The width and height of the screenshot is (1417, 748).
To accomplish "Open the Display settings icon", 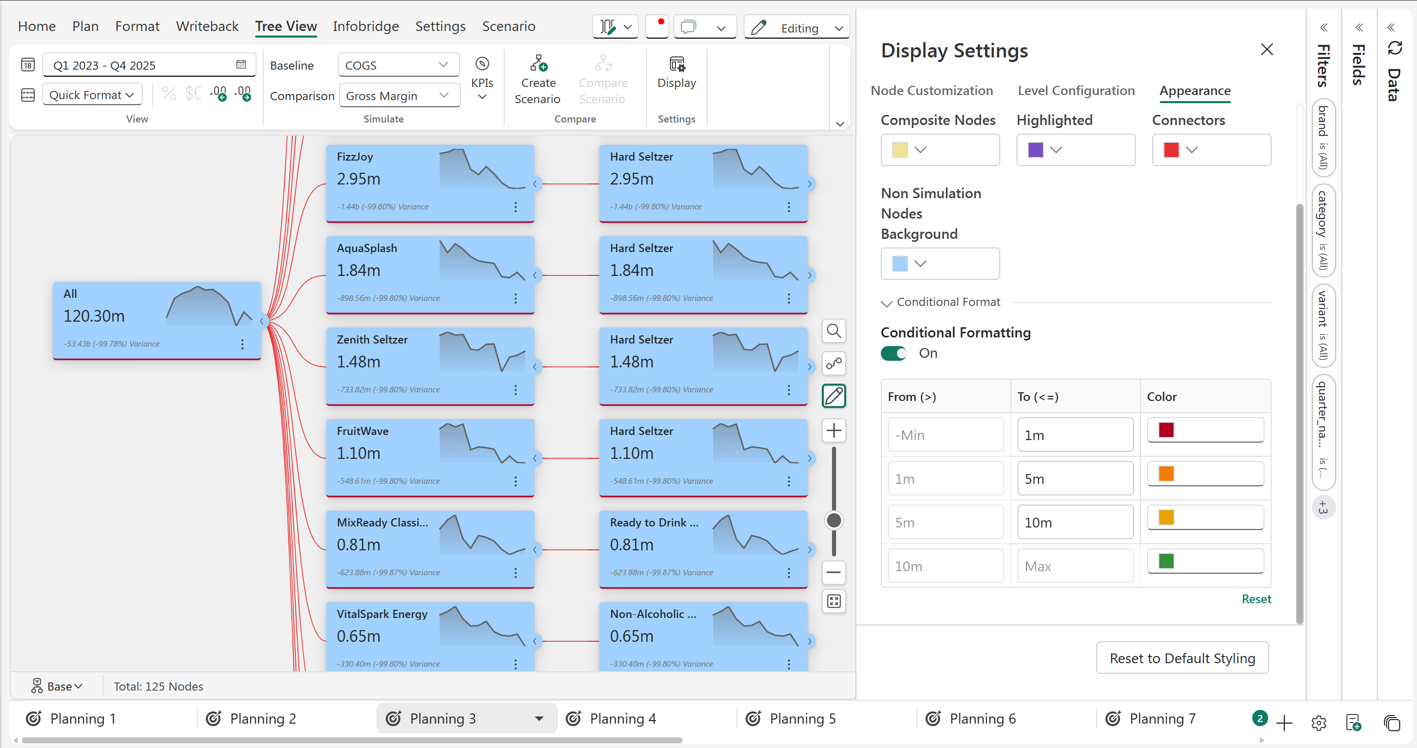I will coord(676,65).
